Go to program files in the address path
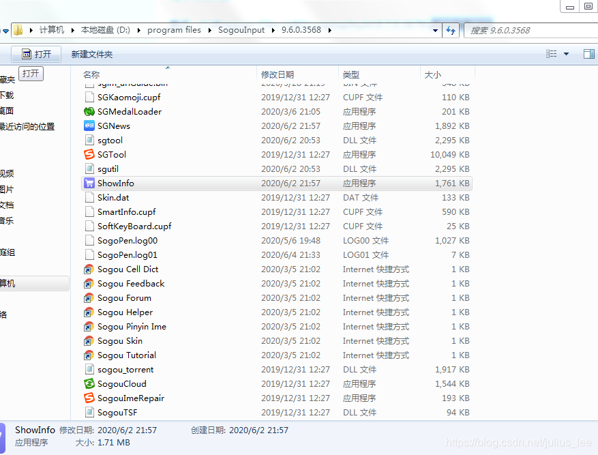598x455 pixels. (x=174, y=30)
